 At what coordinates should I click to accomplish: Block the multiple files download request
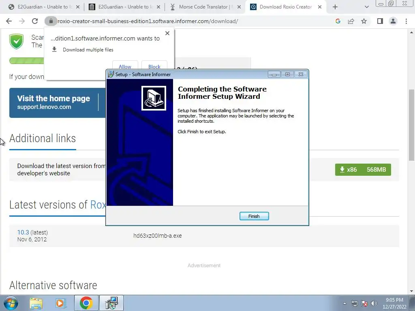(154, 66)
